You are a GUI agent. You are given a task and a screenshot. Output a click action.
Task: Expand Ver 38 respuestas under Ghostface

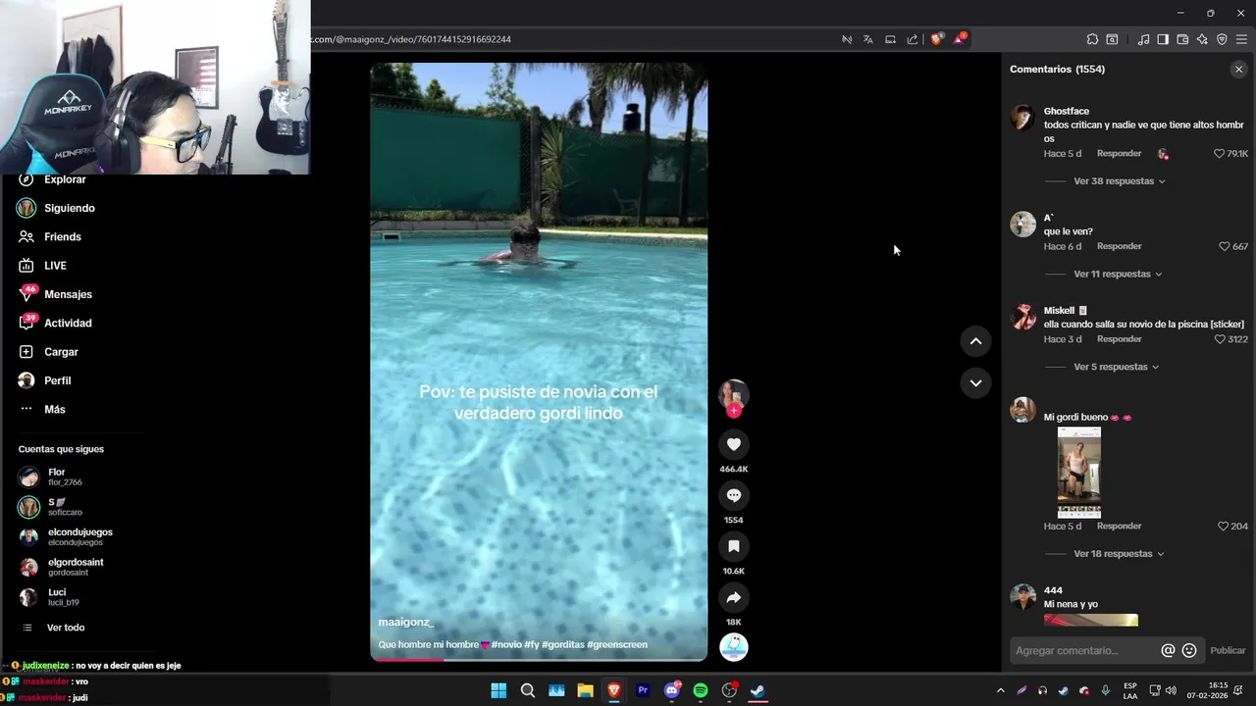pyautogui.click(x=1120, y=181)
